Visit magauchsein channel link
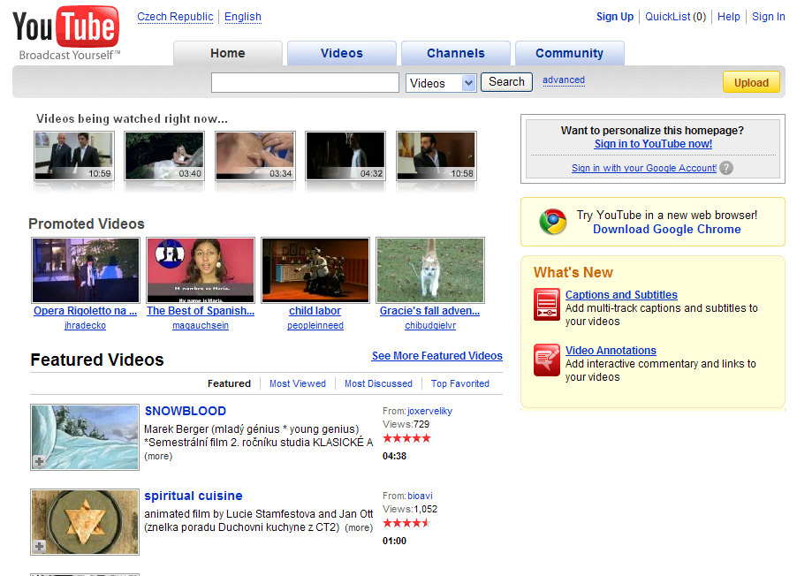 201,325
